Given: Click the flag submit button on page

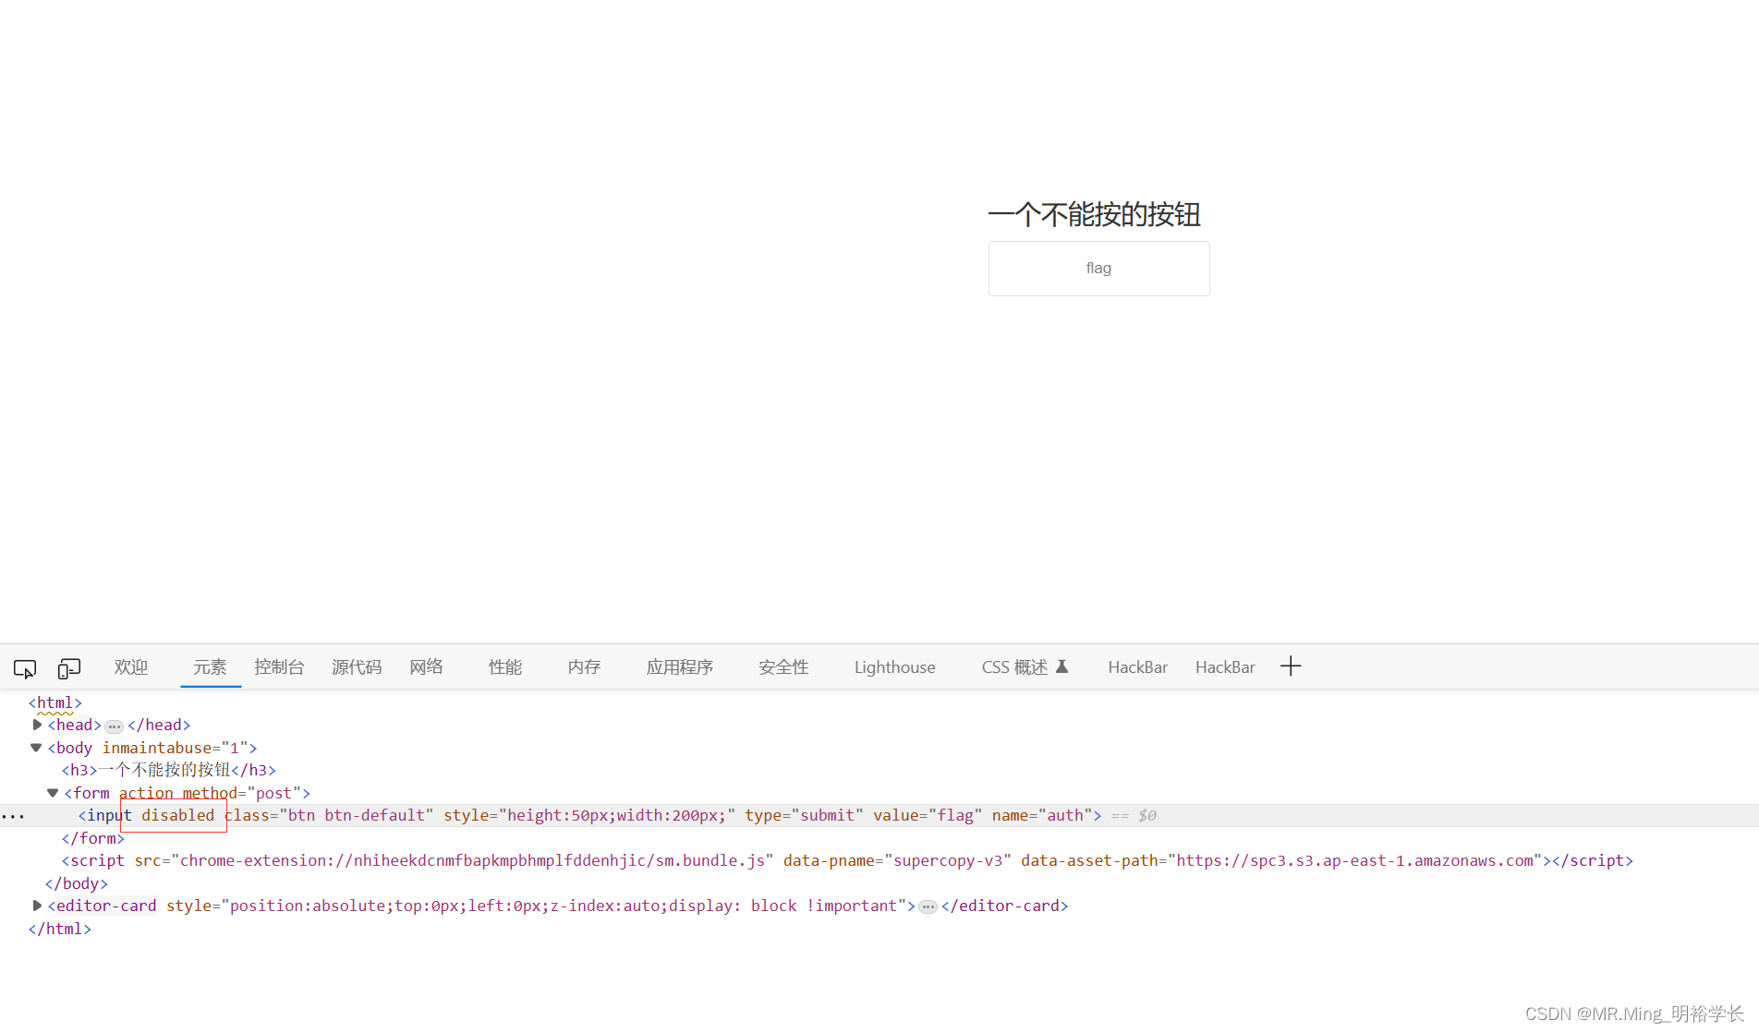Looking at the screenshot, I should 1098,268.
